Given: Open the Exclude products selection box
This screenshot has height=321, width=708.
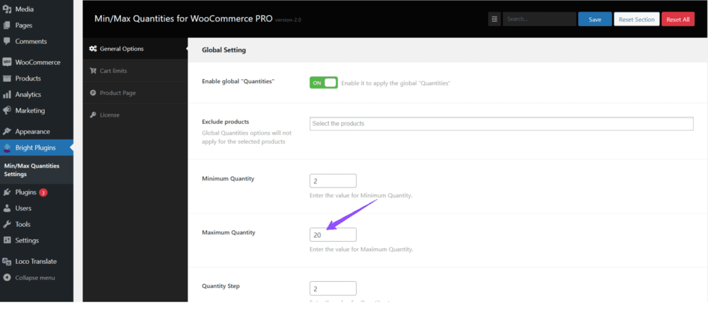Looking at the screenshot, I should [x=501, y=124].
